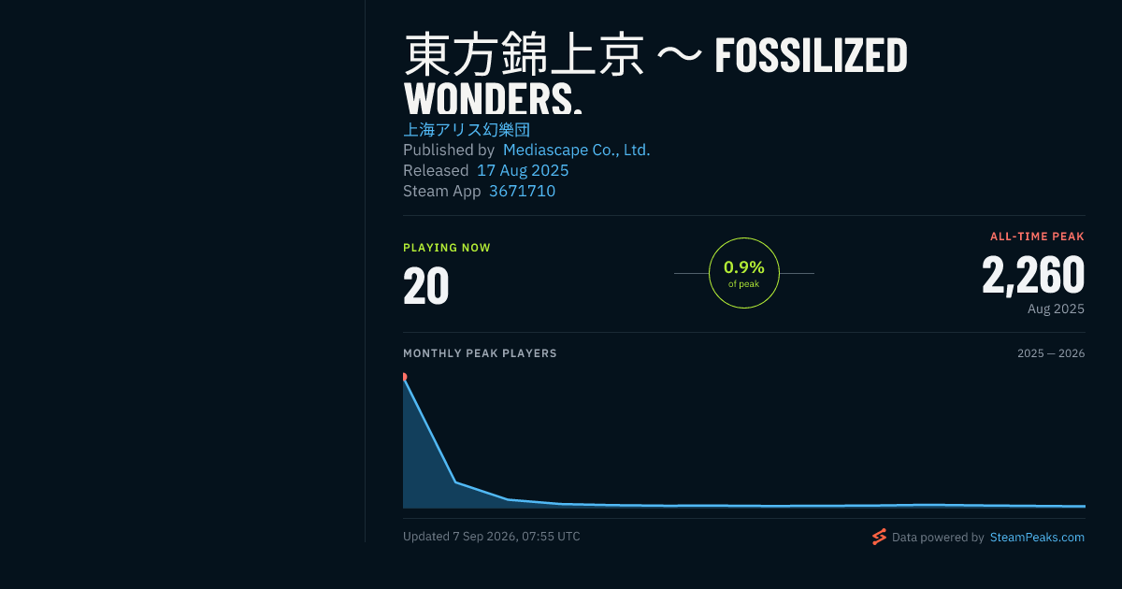Click the Aug 2025 peak date

click(x=1056, y=309)
